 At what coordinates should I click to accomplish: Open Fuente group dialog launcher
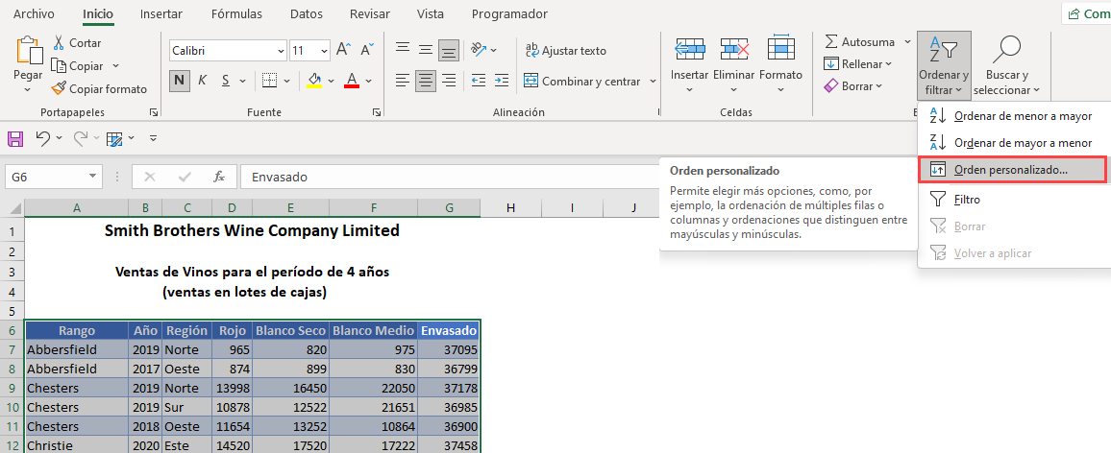click(376, 112)
